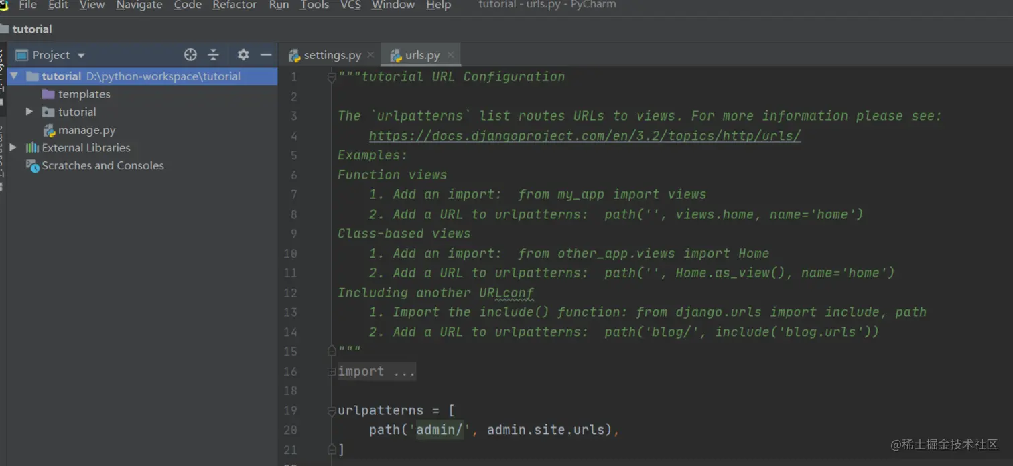Click the External Libraries icon
This screenshot has width=1013, height=466.
click(x=32, y=147)
